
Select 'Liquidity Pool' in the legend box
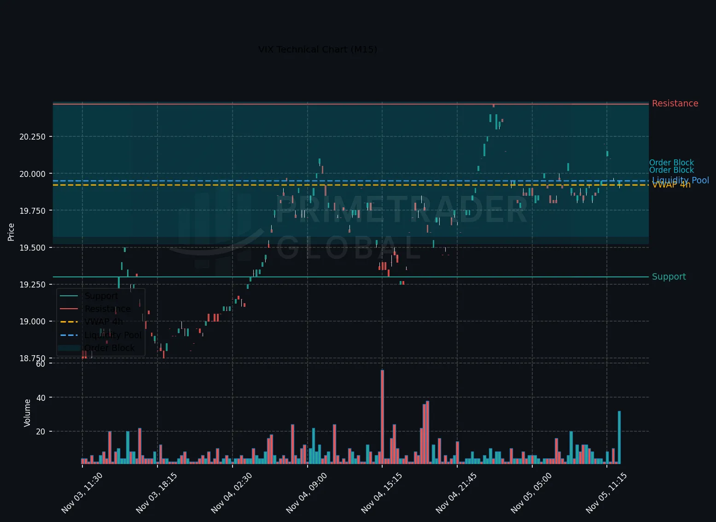[113, 335]
